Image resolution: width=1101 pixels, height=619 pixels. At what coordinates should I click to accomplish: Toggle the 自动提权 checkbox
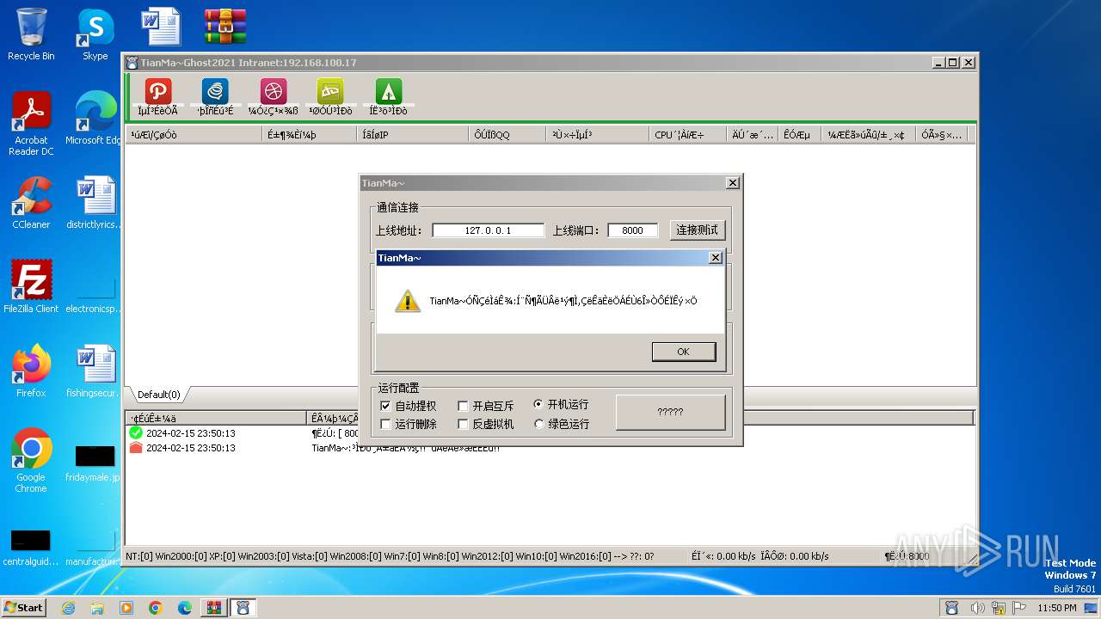385,406
